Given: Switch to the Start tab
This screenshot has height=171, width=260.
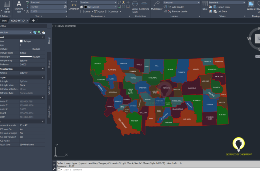Looking at the screenshot, I should pyautogui.click(x=4, y=20).
